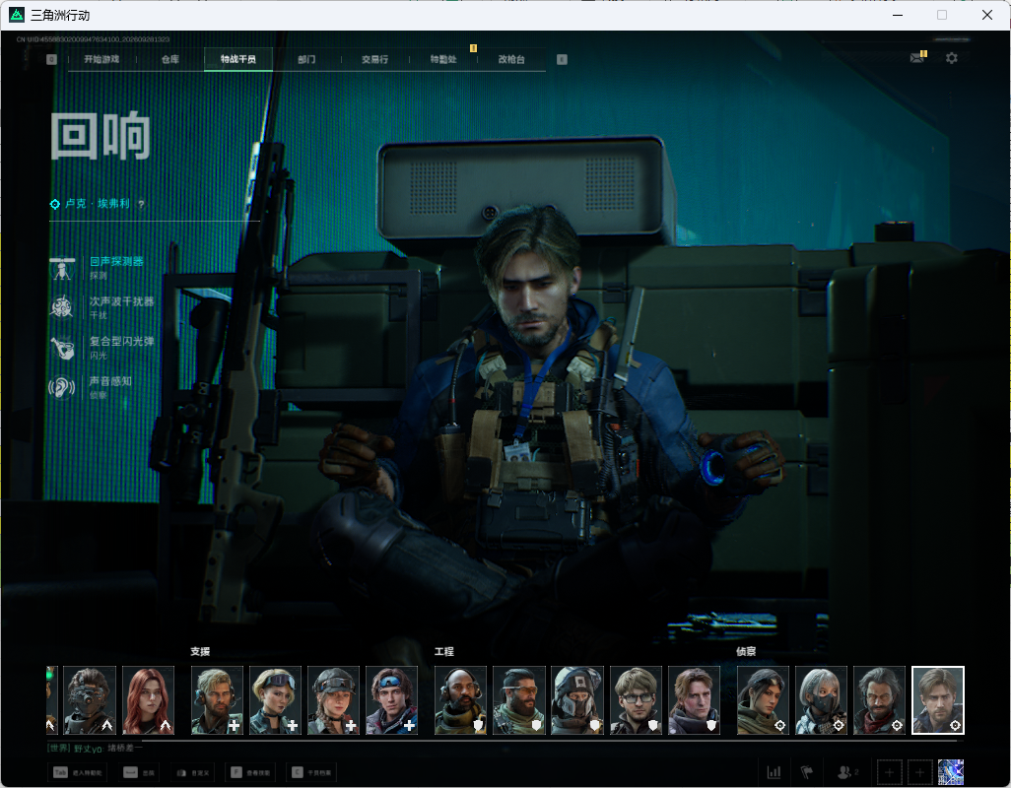This screenshot has height=788, width=1011.
Task: Click the C 干员档案 button
Action: 310,772
